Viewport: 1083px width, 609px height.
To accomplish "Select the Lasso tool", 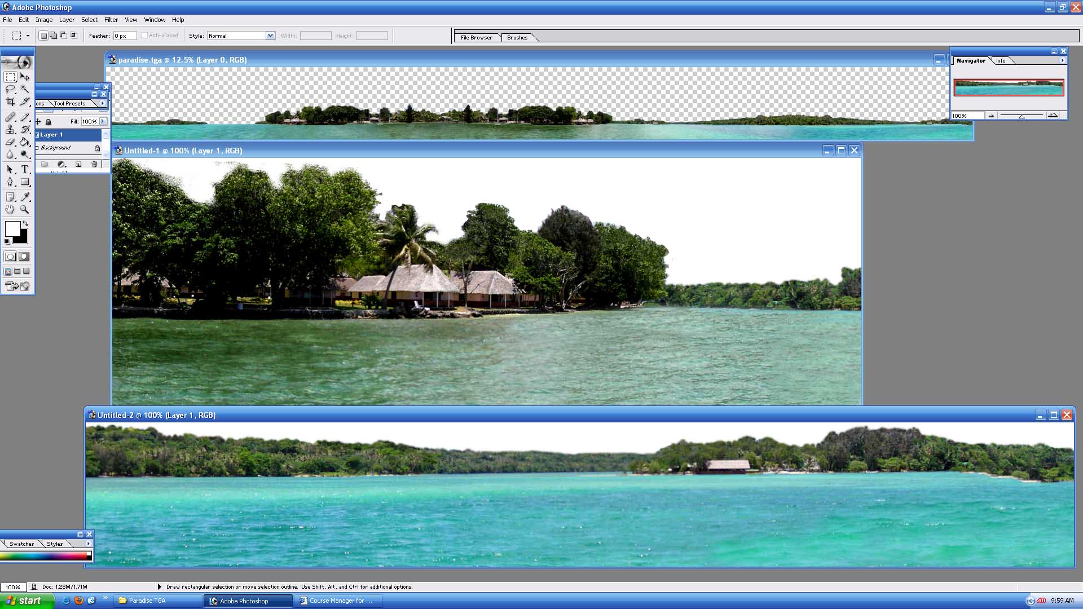I will coord(10,89).
